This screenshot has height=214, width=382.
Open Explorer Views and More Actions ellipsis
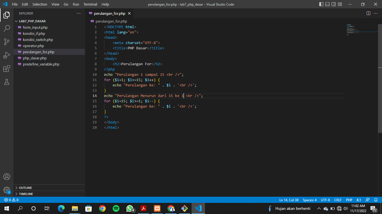pyautogui.click(x=79, y=13)
